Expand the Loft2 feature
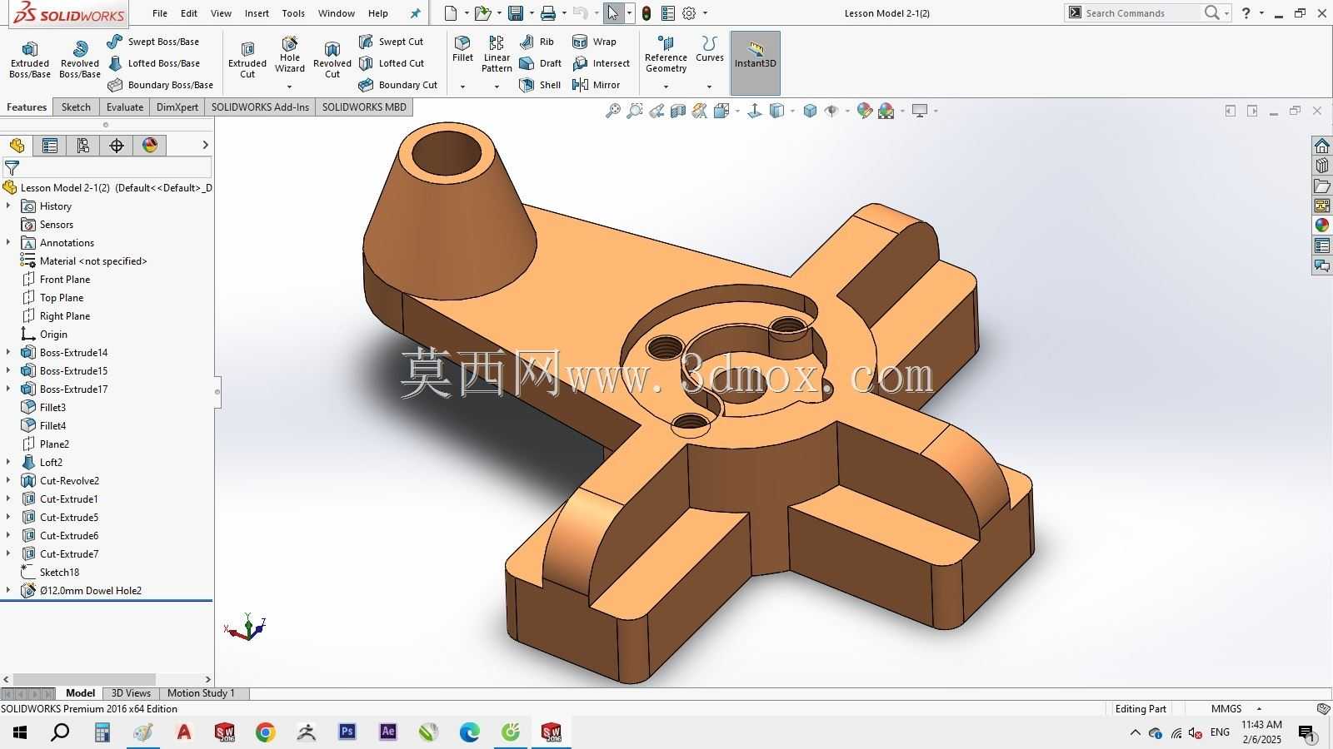 [x=8, y=462]
